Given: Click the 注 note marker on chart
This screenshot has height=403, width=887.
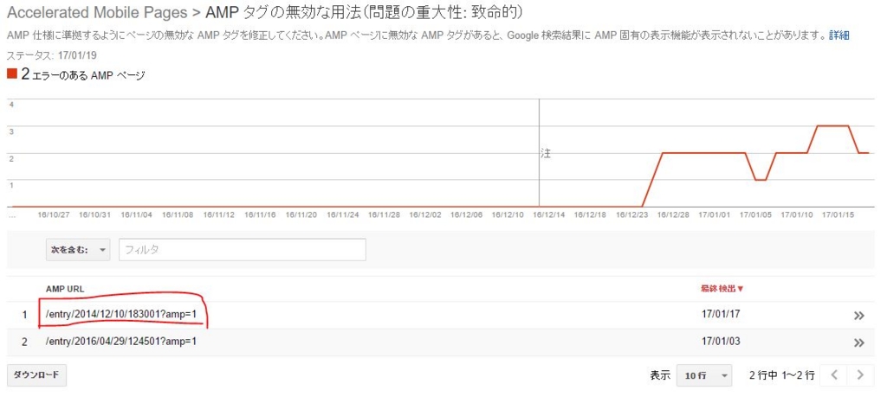Looking at the screenshot, I should point(546,154).
